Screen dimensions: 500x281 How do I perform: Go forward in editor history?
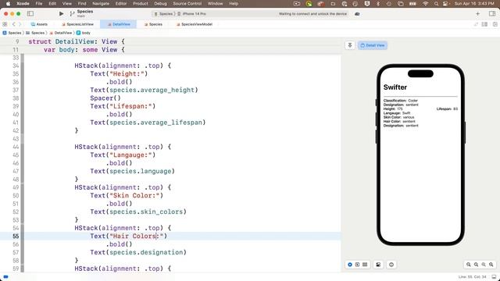point(20,24)
